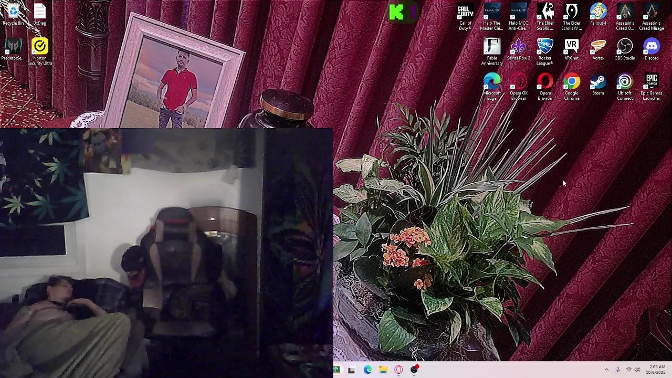
Task: Launch PredatorSense from the desktop
Action: pos(13,50)
